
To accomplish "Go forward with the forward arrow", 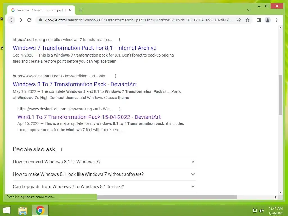I will coord(20,20).
